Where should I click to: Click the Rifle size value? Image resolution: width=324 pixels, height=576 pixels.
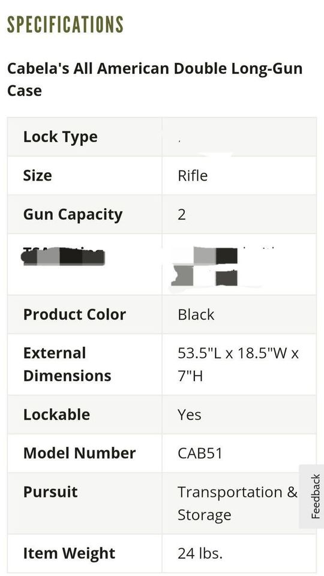[x=193, y=176]
